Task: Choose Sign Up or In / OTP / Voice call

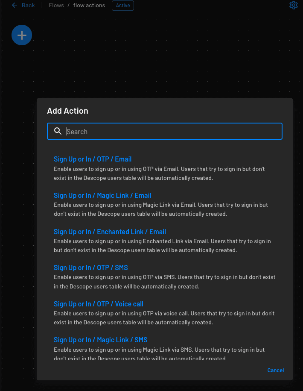Action: pyautogui.click(x=98, y=304)
